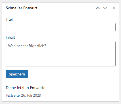
Task: Click the Titel label
Action: pos(9,19)
